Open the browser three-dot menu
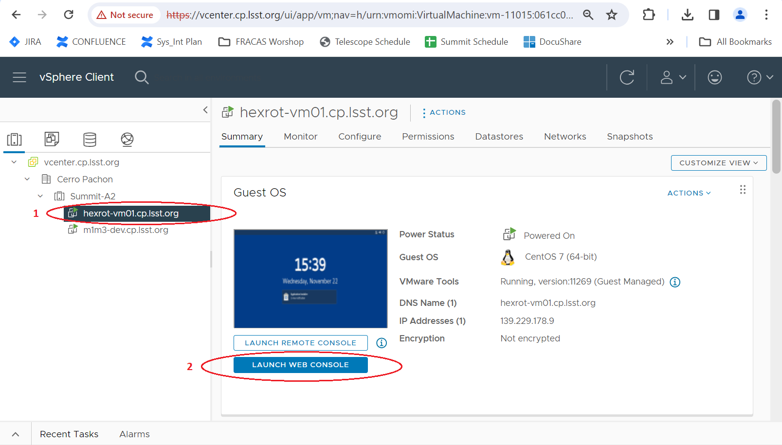 (766, 15)
